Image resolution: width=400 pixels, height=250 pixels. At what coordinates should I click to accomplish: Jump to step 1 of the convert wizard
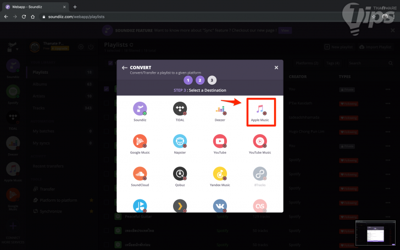tap(188, 80)
